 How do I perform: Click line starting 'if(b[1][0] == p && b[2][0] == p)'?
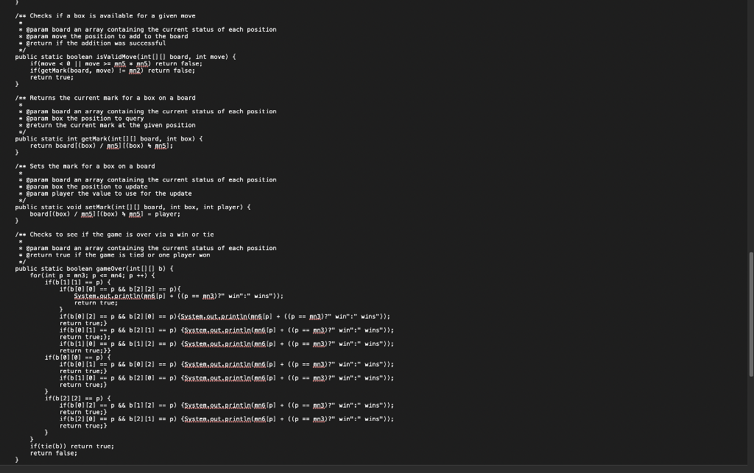tap(227, 378)
